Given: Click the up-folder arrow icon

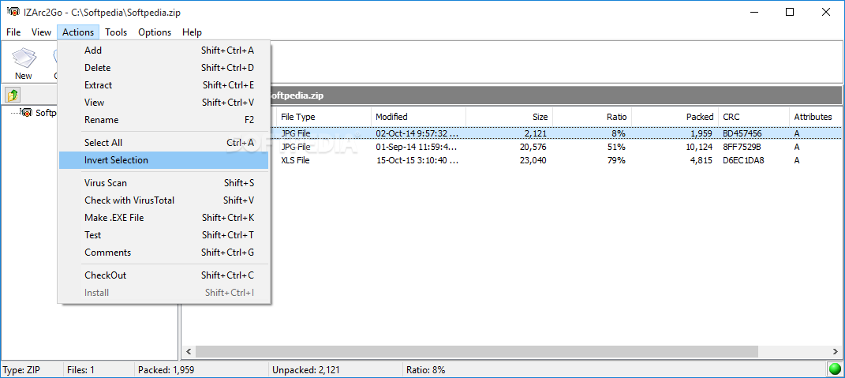Looking at the screenshot, I should pos(13,95).
